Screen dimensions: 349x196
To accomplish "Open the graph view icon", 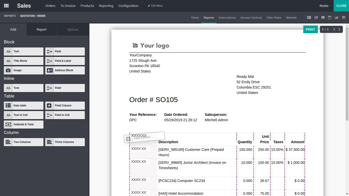I will (x=336, y=18).
